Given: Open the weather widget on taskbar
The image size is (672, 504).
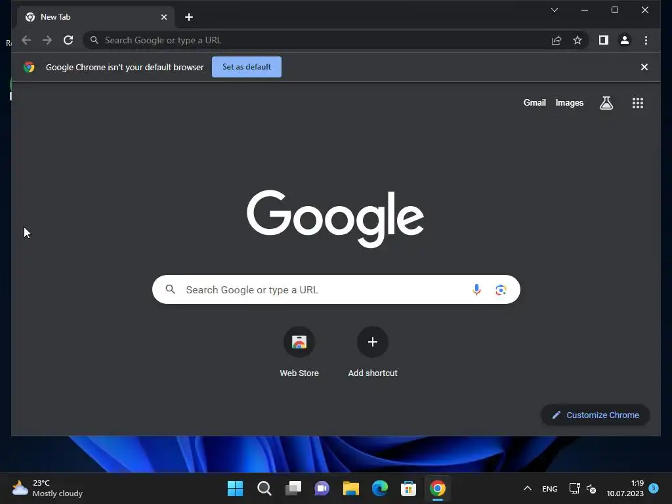Looking at the screenshot, I should [47, 488].
